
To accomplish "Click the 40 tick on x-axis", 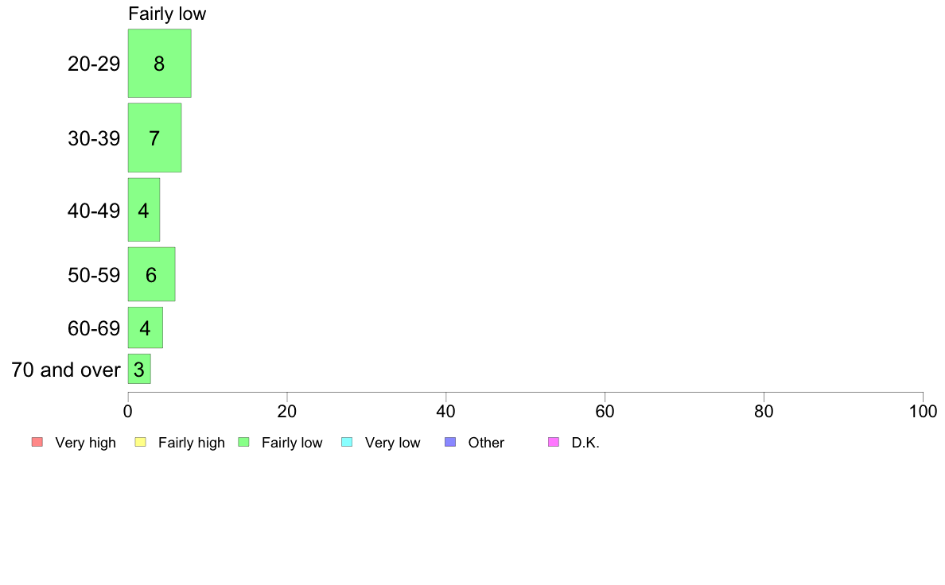I will click(x=446, y=412).
